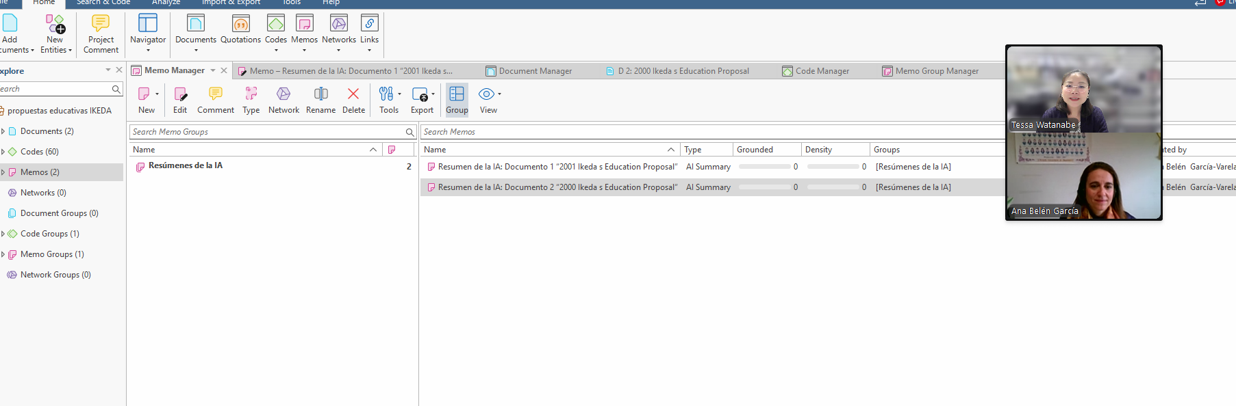
Task: Expand the Documents (2) tree node
Action: [x=3, y=131]
